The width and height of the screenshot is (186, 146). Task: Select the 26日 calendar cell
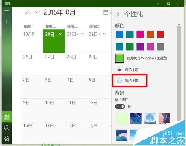click(32, 64)
